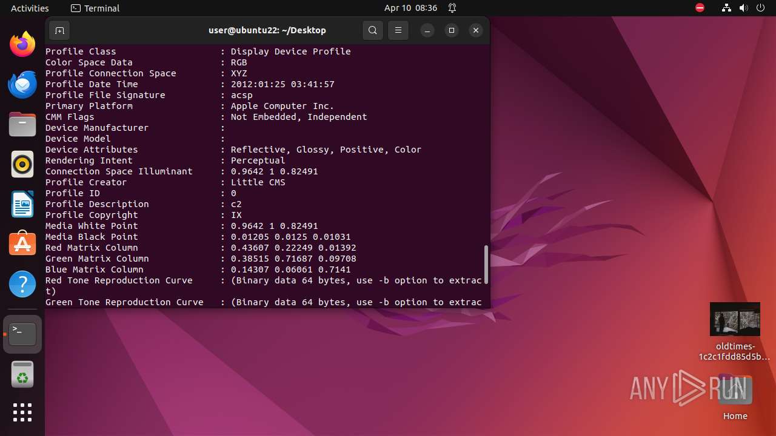776x436 pixels.
Task: Click 'Reflective, Glossy, Positive, Color' value
Action: (326, 150)
